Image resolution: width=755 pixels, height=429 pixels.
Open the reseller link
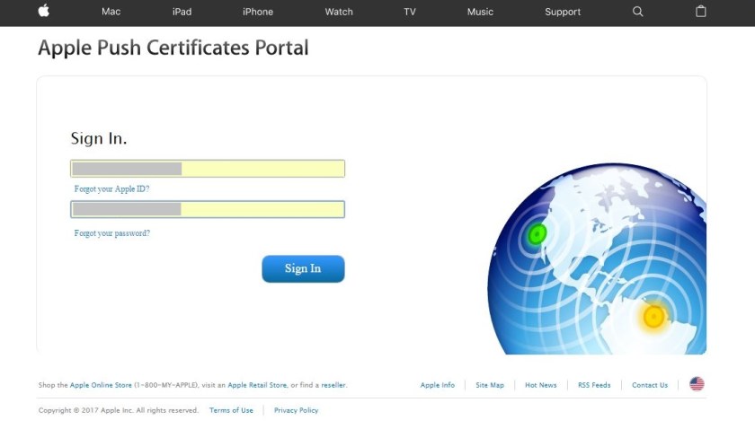point(333,385)
